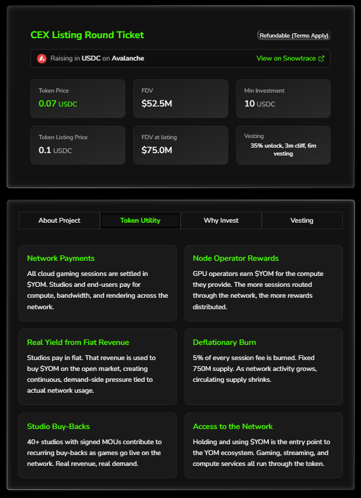Click the Refundable (Terms Apply) badge
361x498 pixels.
pos(294,35)
